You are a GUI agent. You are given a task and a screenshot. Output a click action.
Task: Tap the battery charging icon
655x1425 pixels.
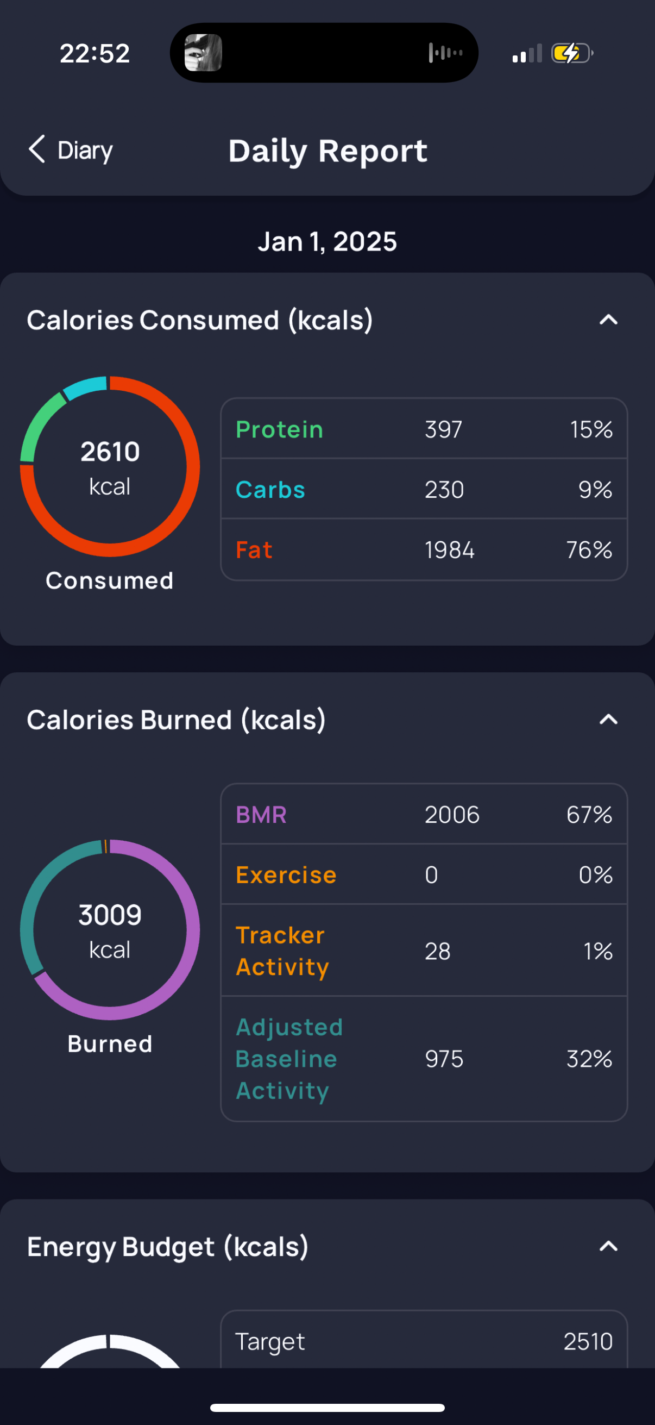tap(571, 54)
